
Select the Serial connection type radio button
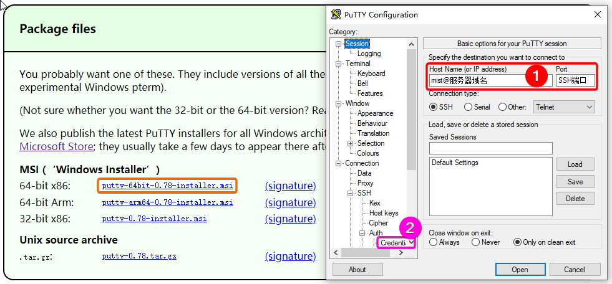(469, 107)
